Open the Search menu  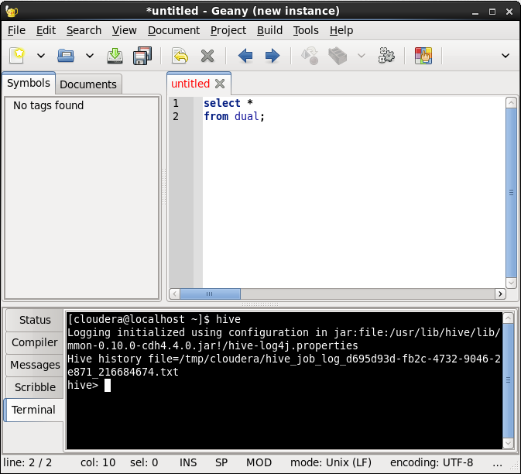tap(84, 30)
